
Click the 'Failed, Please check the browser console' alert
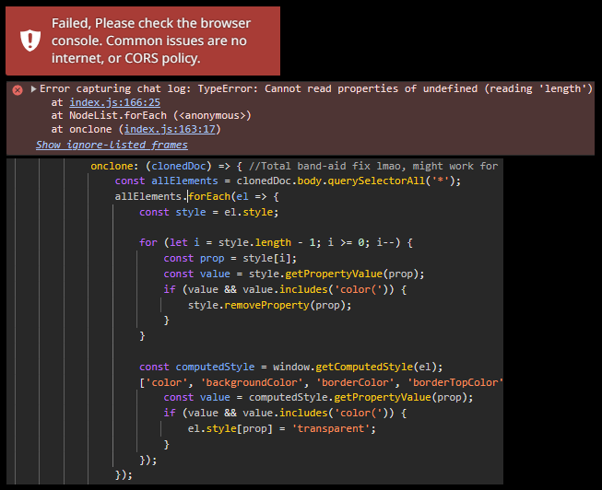point(143,41)
